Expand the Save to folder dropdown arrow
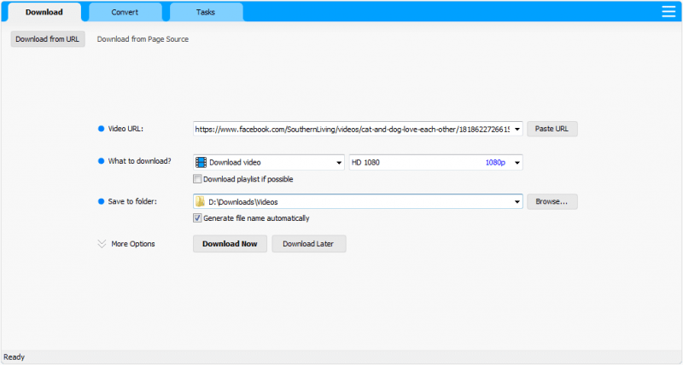Viewport: 683px width, 365px height. click(517, 202)
